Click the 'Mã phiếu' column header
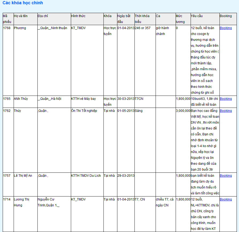Image resolution: width=239 pixels, height=232 pixels. 7,19
